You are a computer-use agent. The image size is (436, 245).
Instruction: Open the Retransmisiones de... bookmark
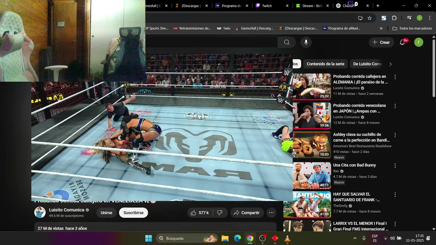coord(192,28)
